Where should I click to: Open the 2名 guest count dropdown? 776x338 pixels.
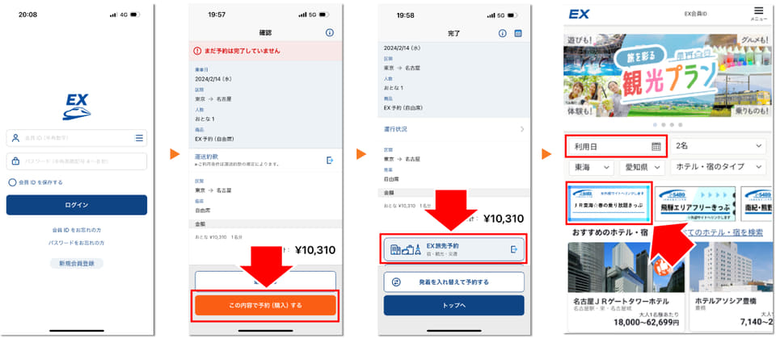pyautogui.click(x=719, y=146)
